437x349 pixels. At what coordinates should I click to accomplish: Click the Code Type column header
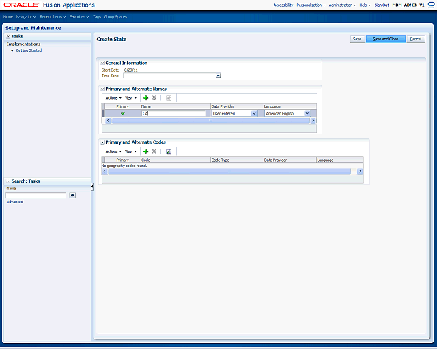point(237,160)
